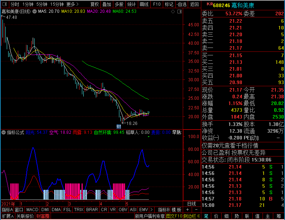Viewport: 285px width, 220px height.
Task: Select the 势 trend tab
Action: click(237, 216)
